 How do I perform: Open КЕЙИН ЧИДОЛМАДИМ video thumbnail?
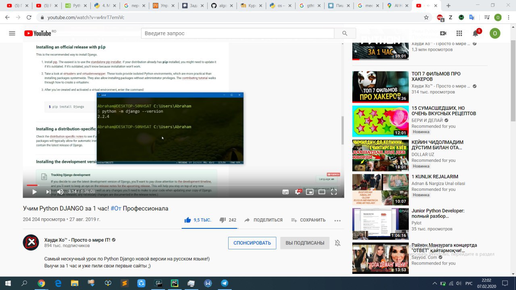pos(381,155)
